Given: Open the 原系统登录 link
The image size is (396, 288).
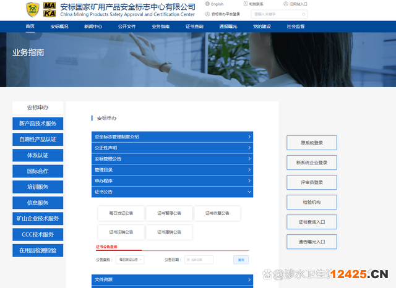Looking at the screenshot, I should click(311, 143).
